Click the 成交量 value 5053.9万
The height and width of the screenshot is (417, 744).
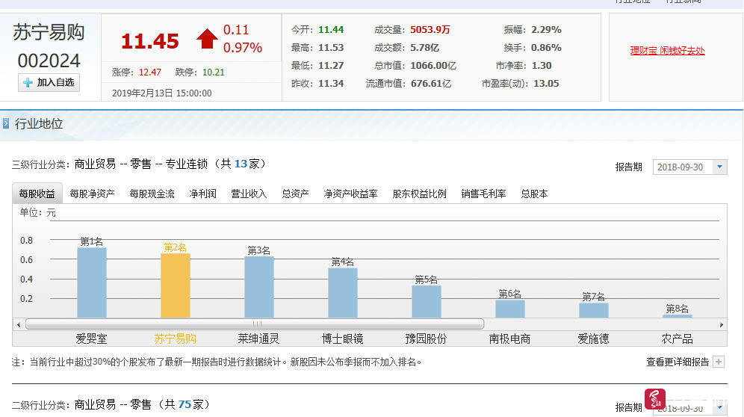[430, 29]
